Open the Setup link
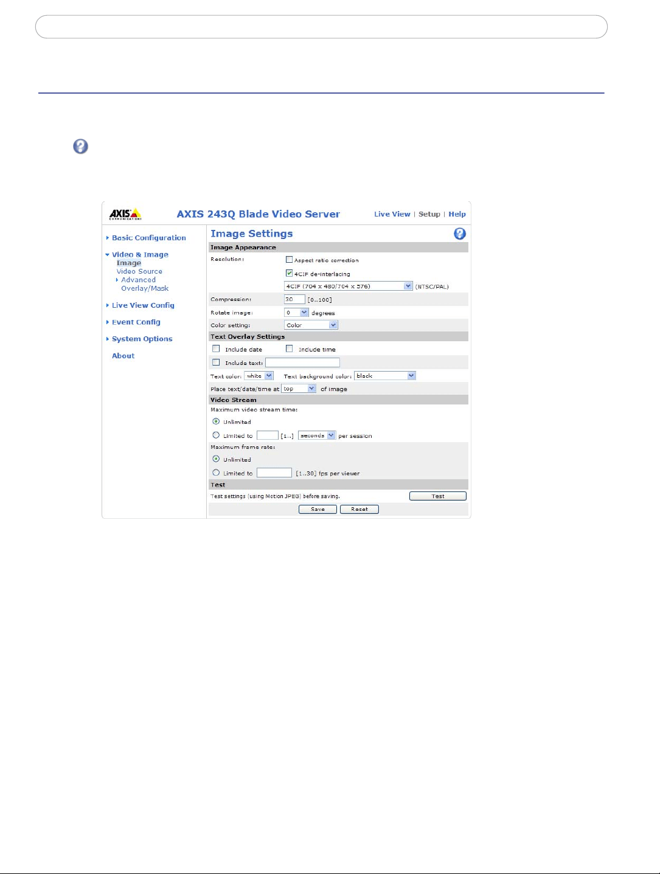This screenshot has width=660, height=874. 429,214
